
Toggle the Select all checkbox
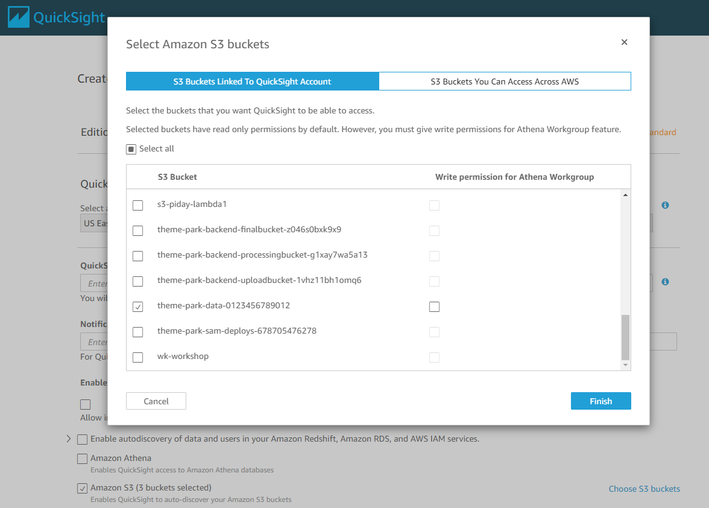pyautogui.click(x=131, y=149)
